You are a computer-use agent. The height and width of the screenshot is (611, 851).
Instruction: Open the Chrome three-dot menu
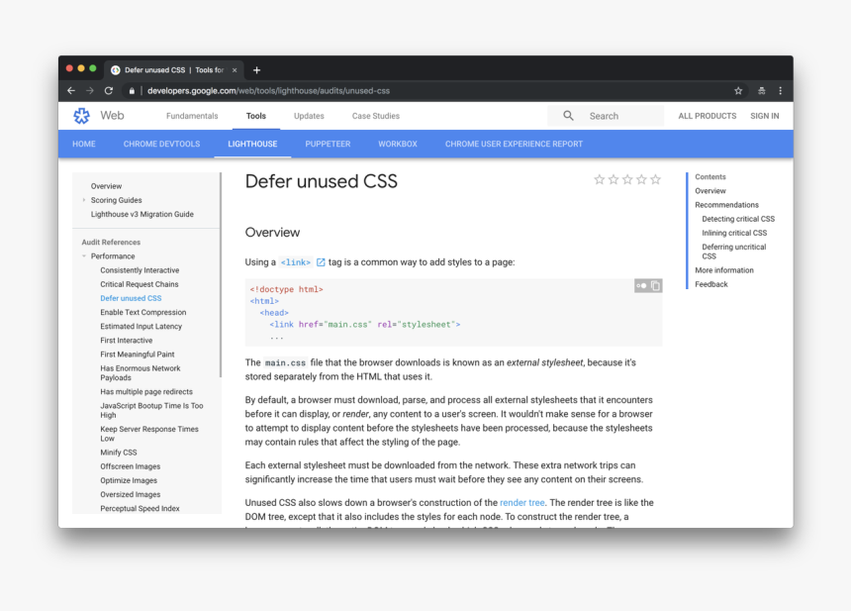pyautogui.click(x=781, y=91)
